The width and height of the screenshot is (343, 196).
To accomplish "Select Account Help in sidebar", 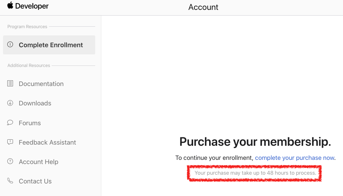I will pyautogui.click(x=39, y=162).
